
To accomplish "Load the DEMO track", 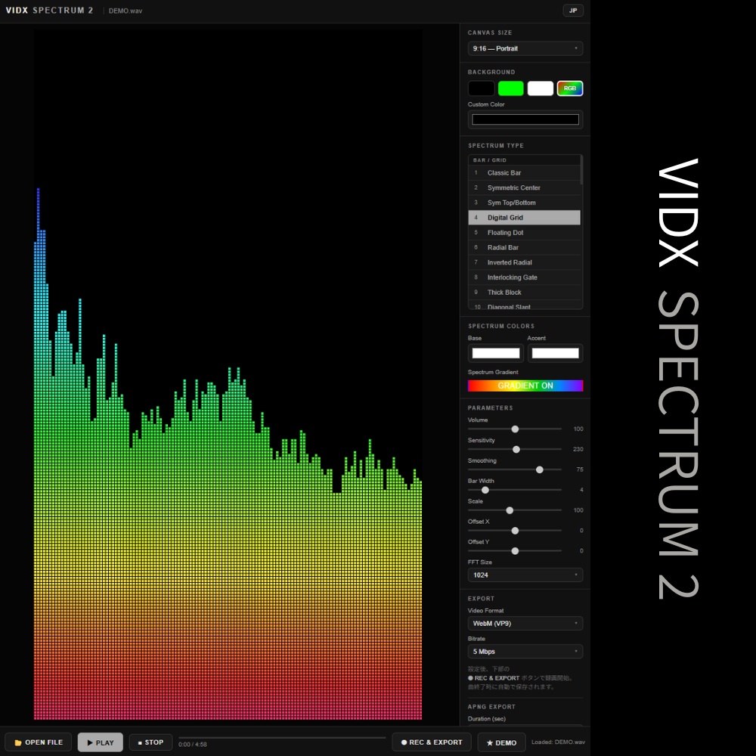I will point(501,742).
